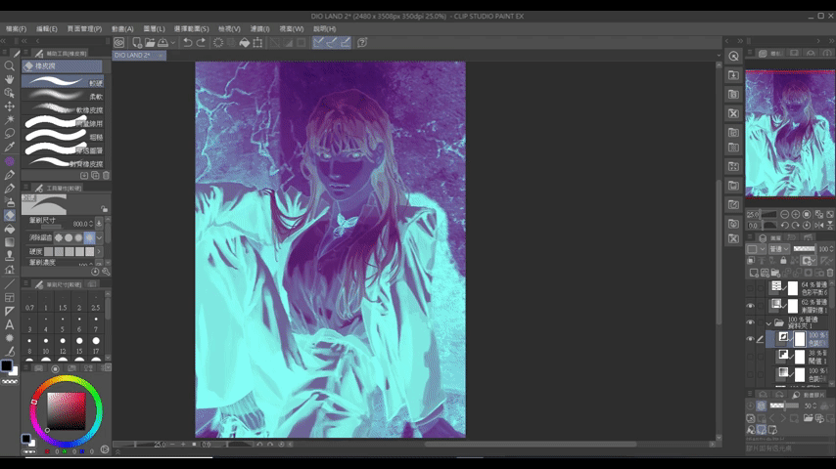Toggle visibility of the selected 100% layer
Screen dimensions: 836x469
coord(751,339)
